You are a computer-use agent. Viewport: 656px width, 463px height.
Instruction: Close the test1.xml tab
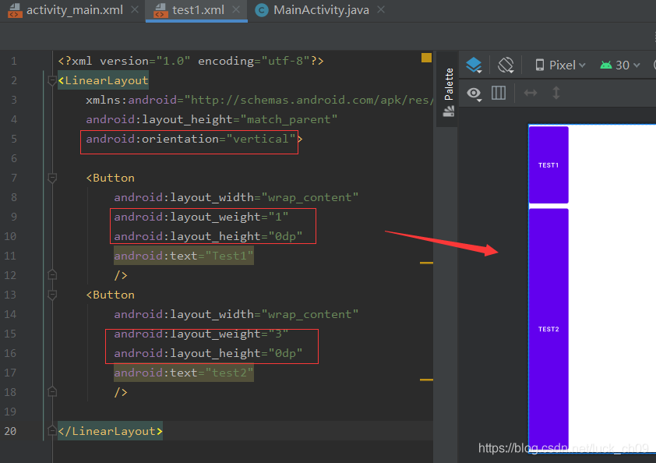pos(236,9)
